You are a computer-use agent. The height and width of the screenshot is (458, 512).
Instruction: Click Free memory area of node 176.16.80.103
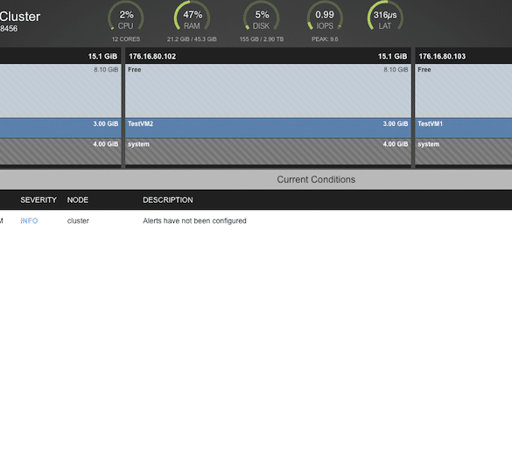(x=464, y=91)
